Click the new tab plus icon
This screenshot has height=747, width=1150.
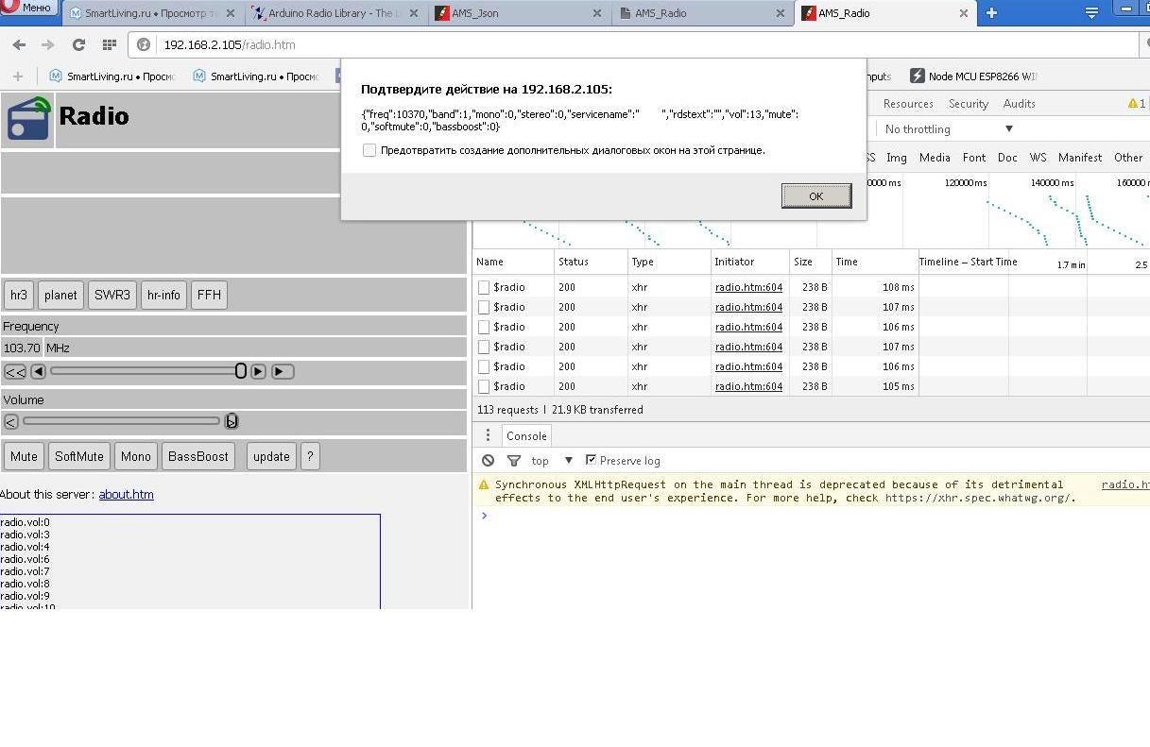click(991, 13)
